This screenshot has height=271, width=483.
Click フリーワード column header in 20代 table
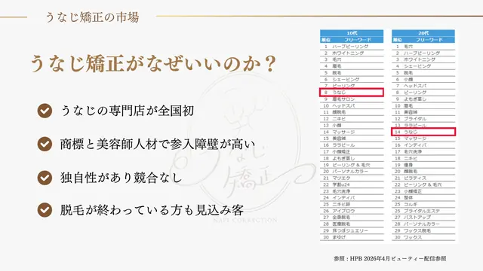click(x=429, y=40)
